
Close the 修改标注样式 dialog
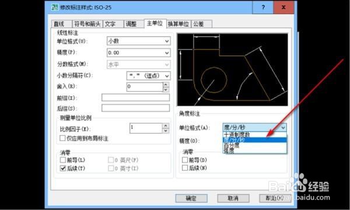[x=283, y=8]
